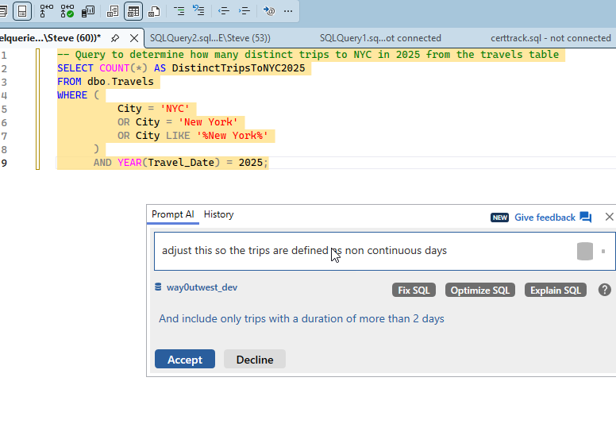The width and height of the screenshot is (616, 439).
Task: Click the increase indent icon
Action: [244, 11]
